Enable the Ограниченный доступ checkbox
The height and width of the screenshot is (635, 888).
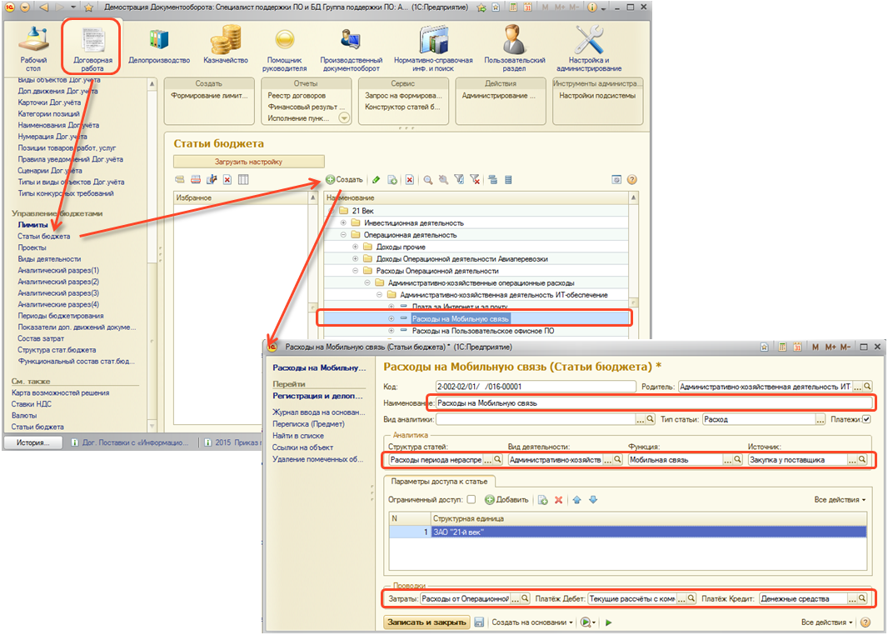pyautogui.click(x=471, y=500)
